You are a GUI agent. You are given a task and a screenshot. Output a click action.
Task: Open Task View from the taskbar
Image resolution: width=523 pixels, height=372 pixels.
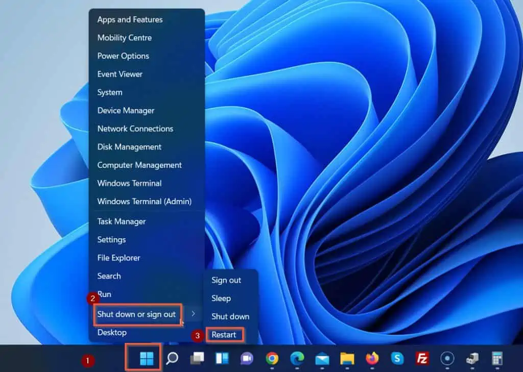coord(198,357)
